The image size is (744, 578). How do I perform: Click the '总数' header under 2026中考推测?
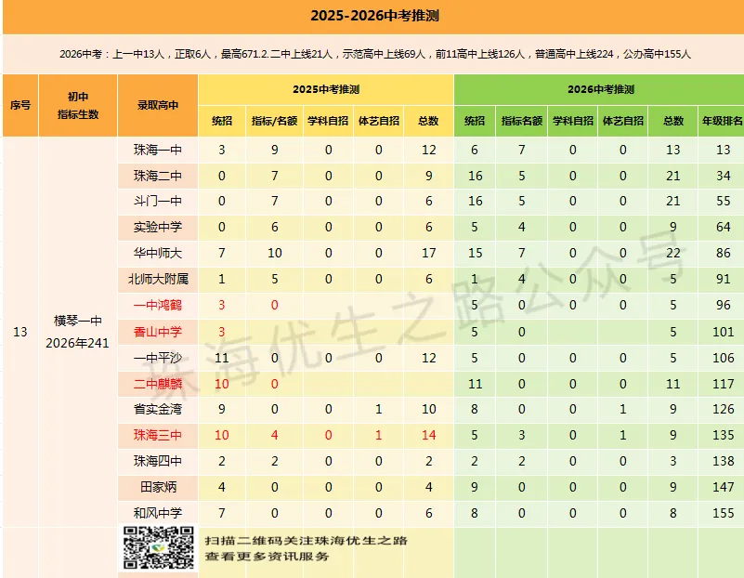pyautogui.click(x=672, y=121)
